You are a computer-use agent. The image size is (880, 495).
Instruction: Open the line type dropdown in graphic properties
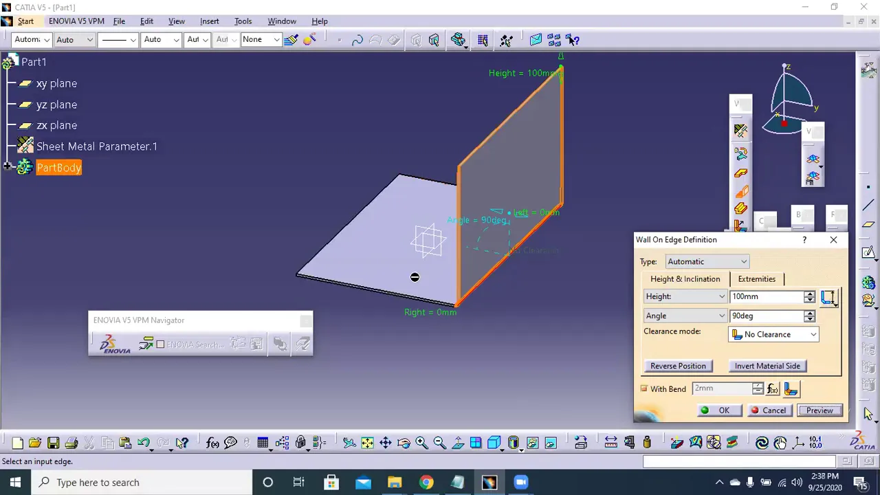tap(118, 40)
